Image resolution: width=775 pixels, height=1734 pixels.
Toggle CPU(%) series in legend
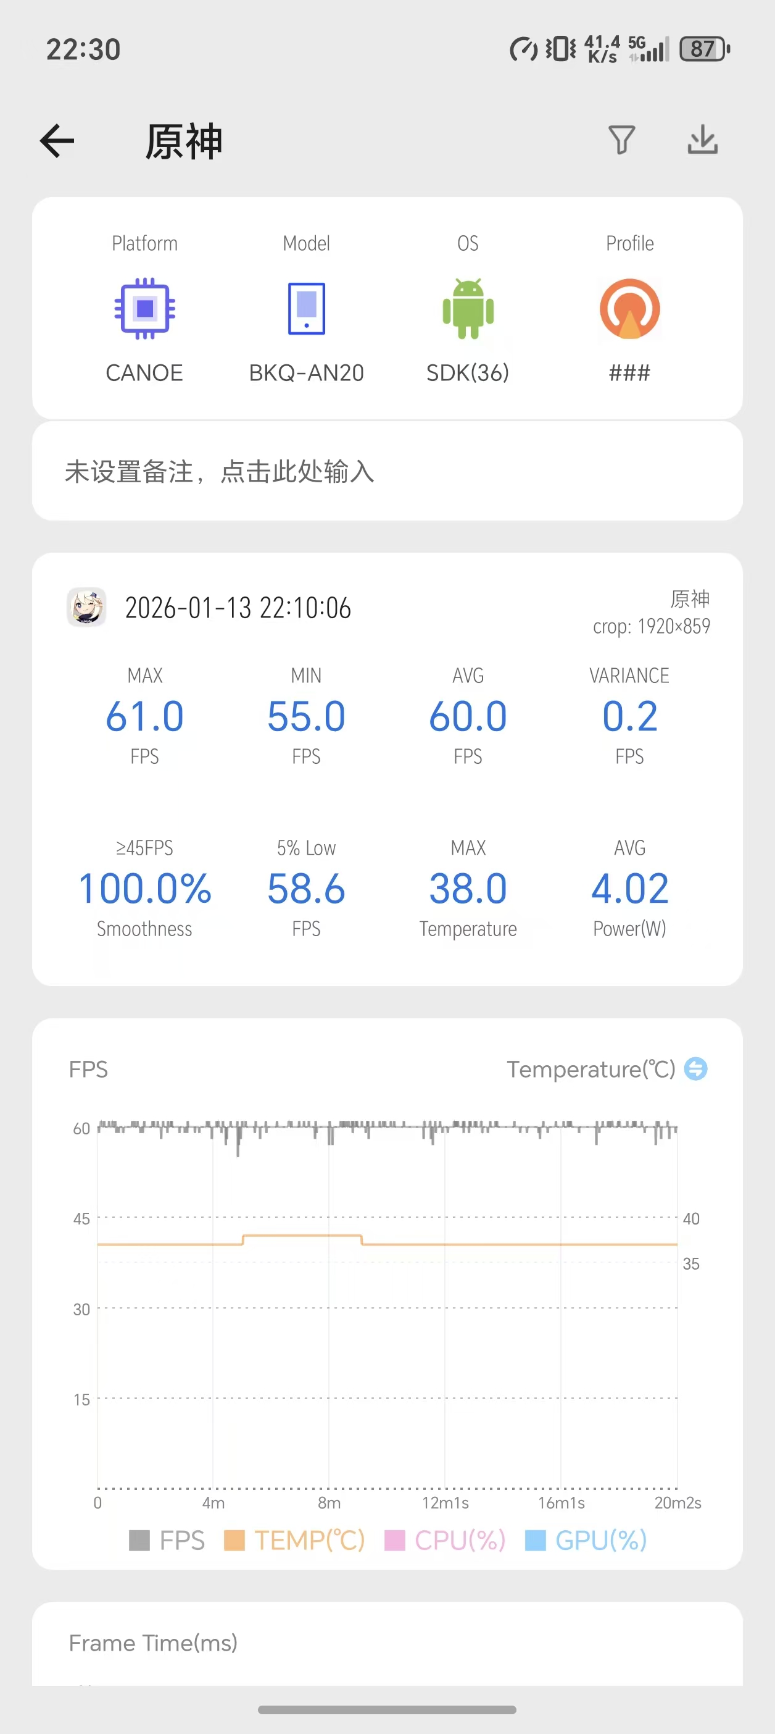pos(445,1540)
